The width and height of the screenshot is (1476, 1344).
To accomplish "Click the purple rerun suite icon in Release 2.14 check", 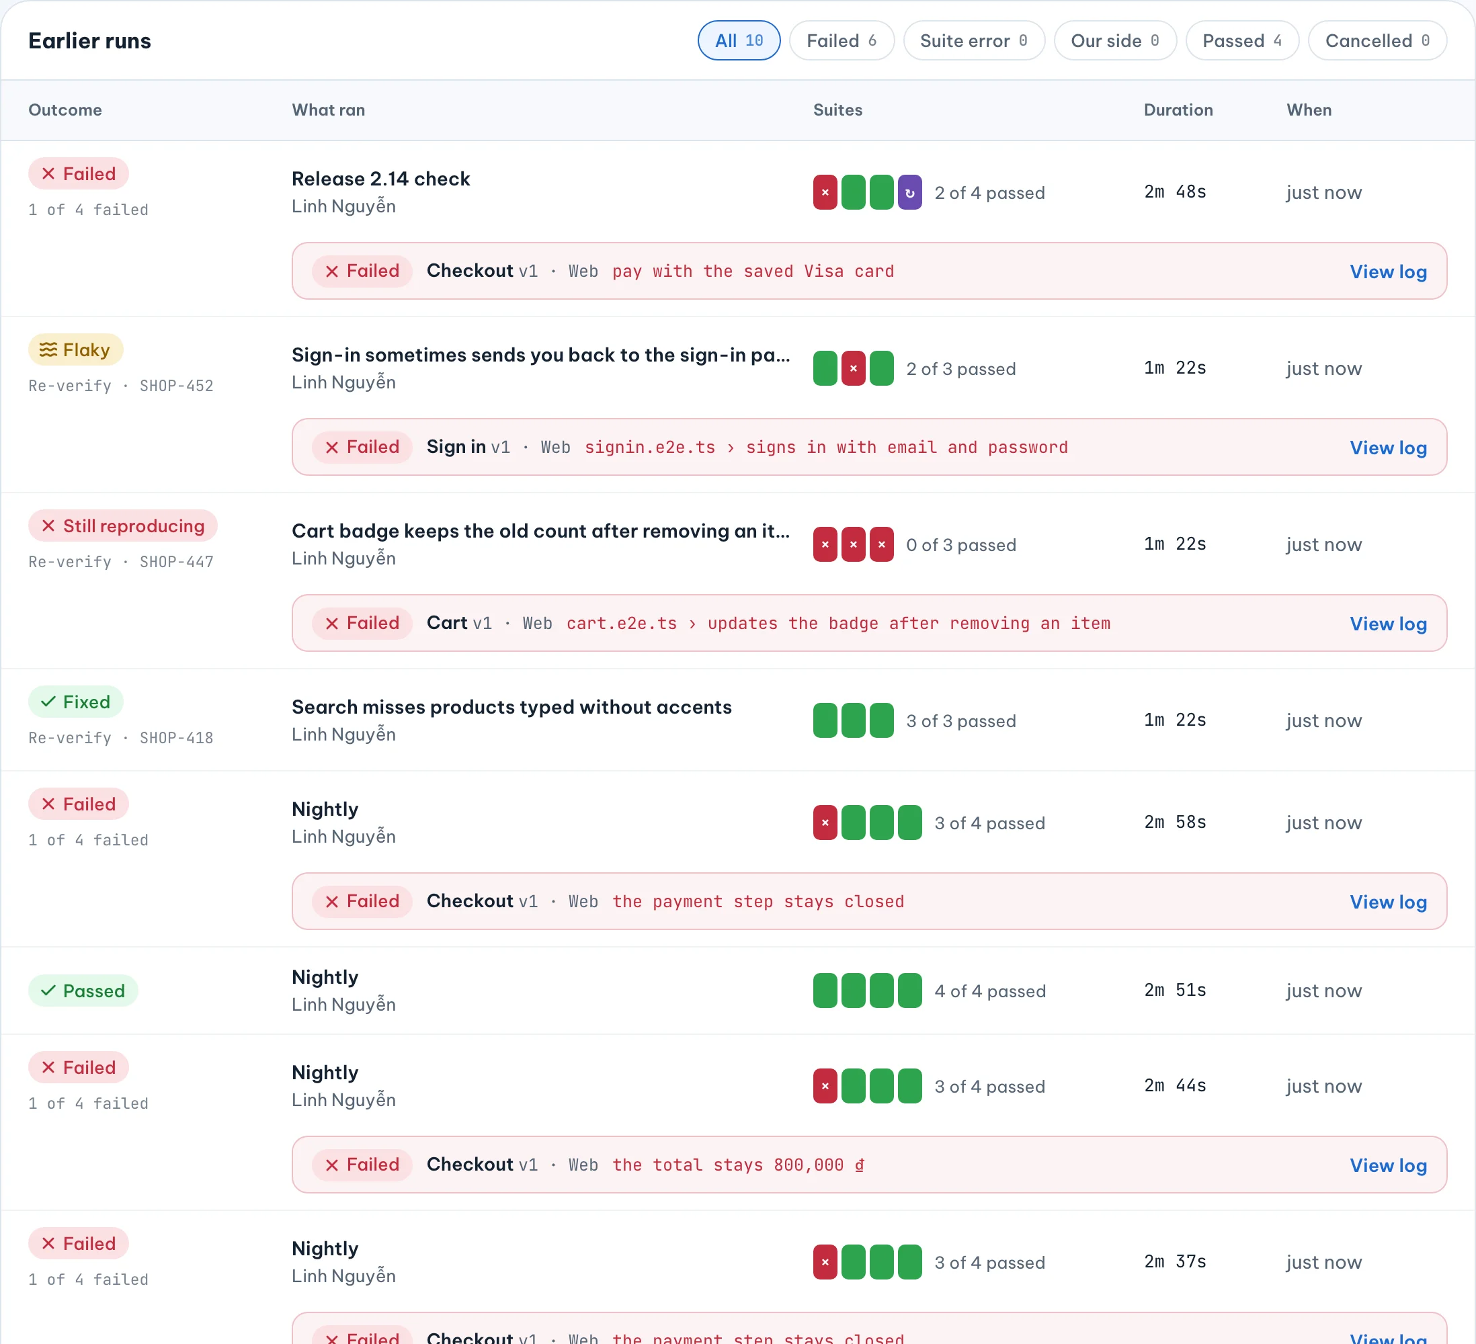I will pos(909,192).
